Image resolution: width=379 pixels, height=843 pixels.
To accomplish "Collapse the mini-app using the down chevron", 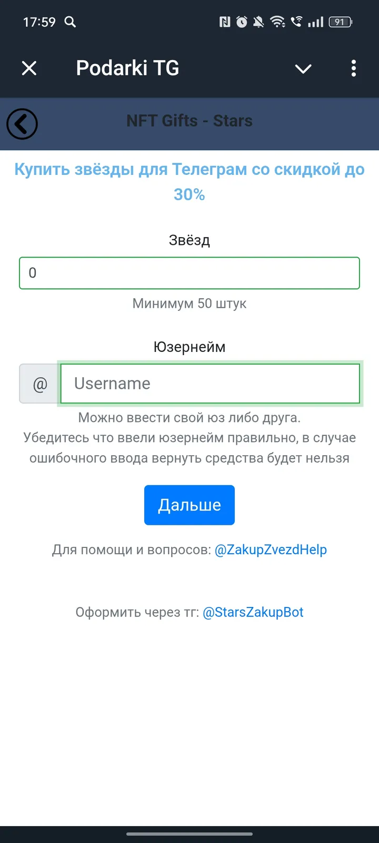I will [x=303, y=68].
